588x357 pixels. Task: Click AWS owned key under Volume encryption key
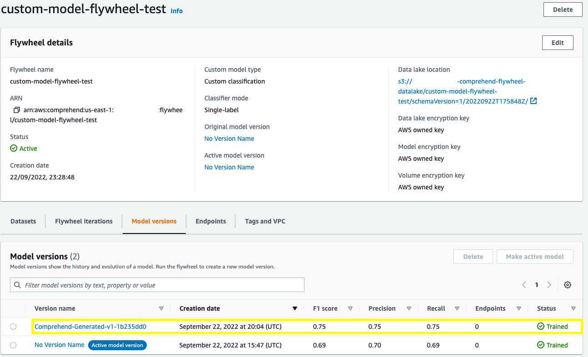point(421,187)
